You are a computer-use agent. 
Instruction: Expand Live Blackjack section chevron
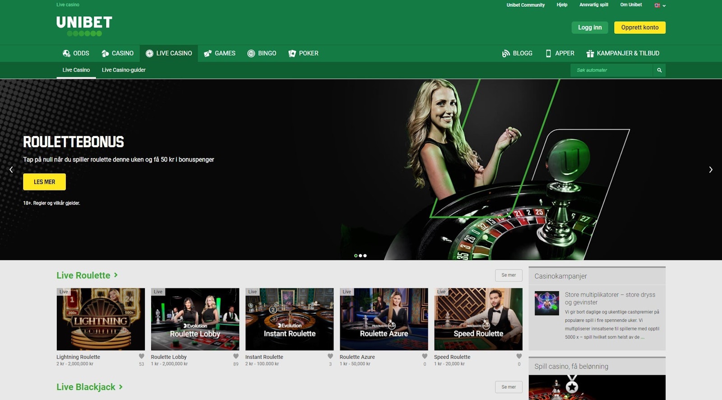pos(121,387)
